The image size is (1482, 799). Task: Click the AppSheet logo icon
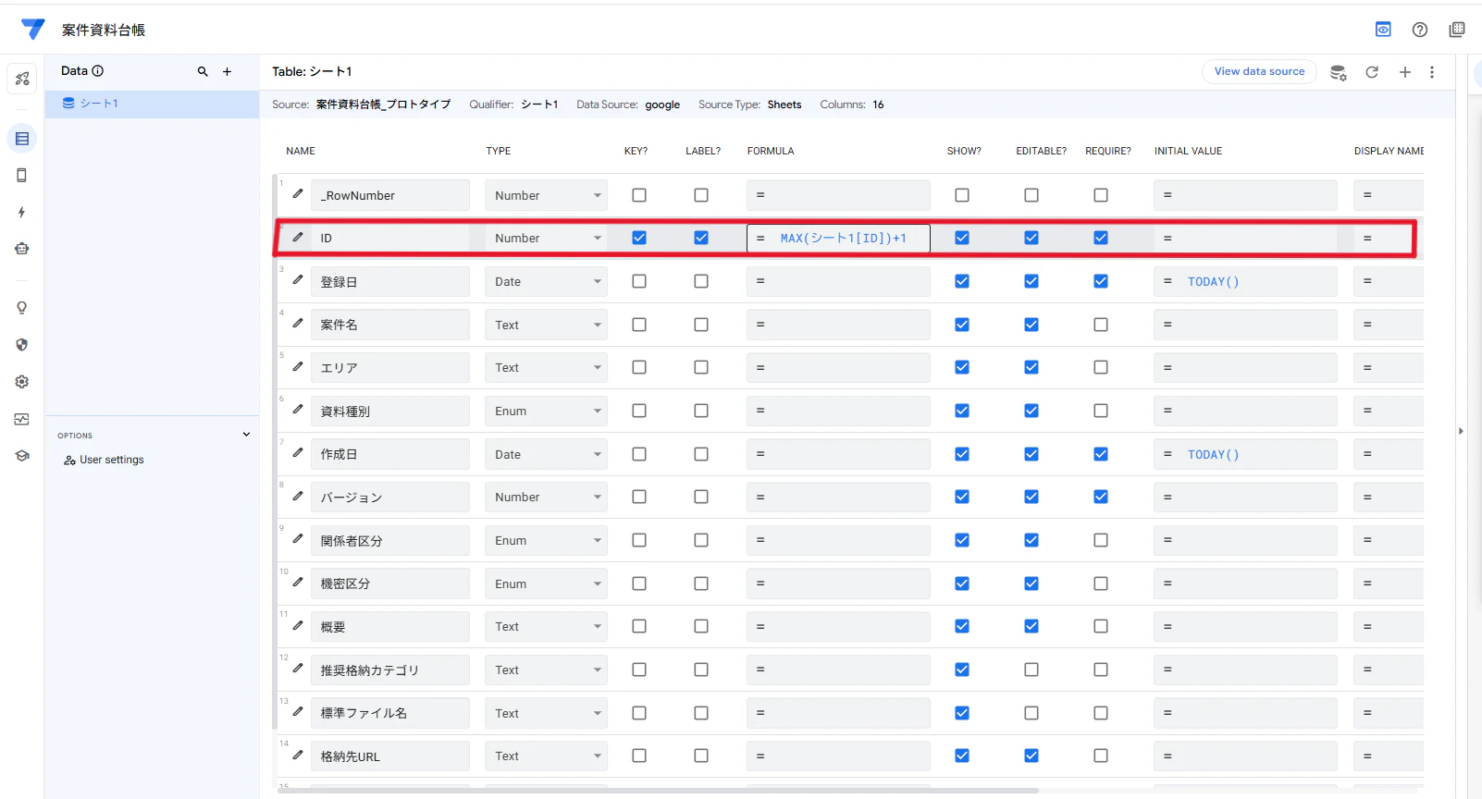coord(32,30)
